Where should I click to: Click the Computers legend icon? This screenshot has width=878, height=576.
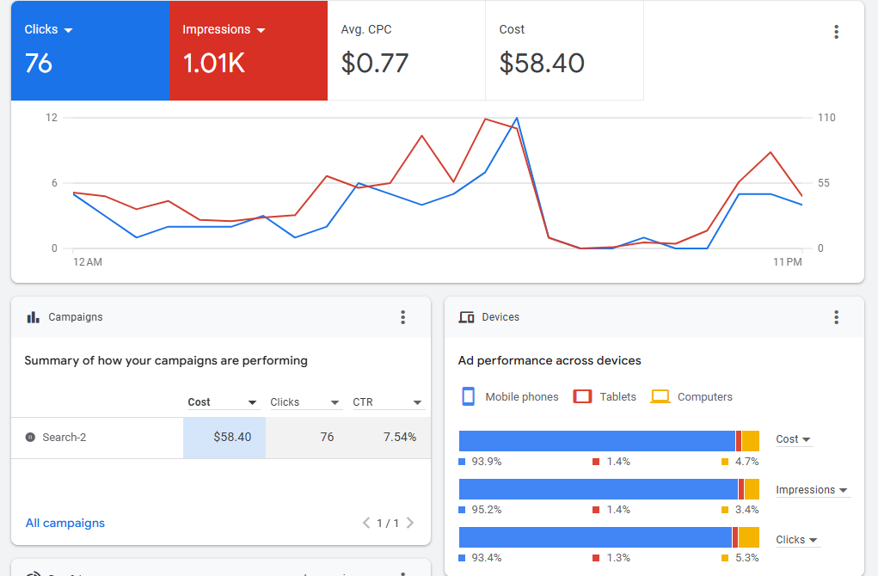[x=660, y=396]
